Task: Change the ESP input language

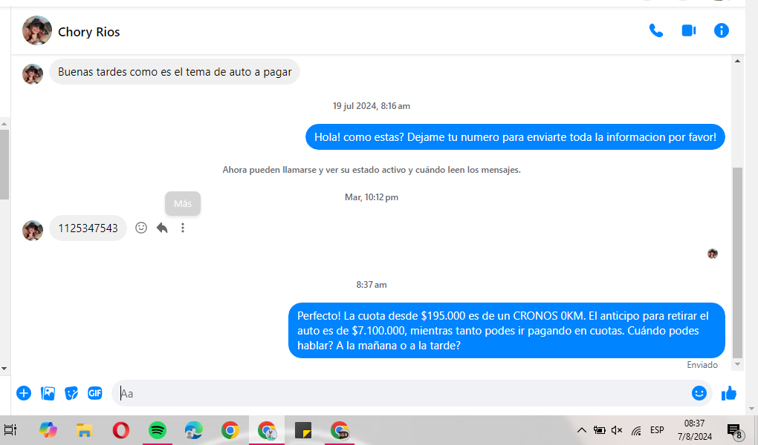Action: [657, 430]
